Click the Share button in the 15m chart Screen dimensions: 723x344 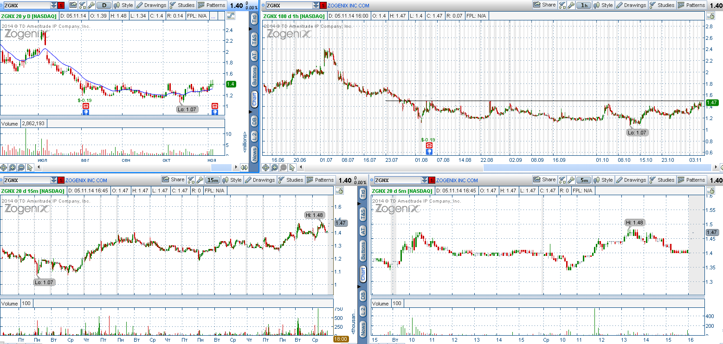pyautogui.click(x=173, y=179)
